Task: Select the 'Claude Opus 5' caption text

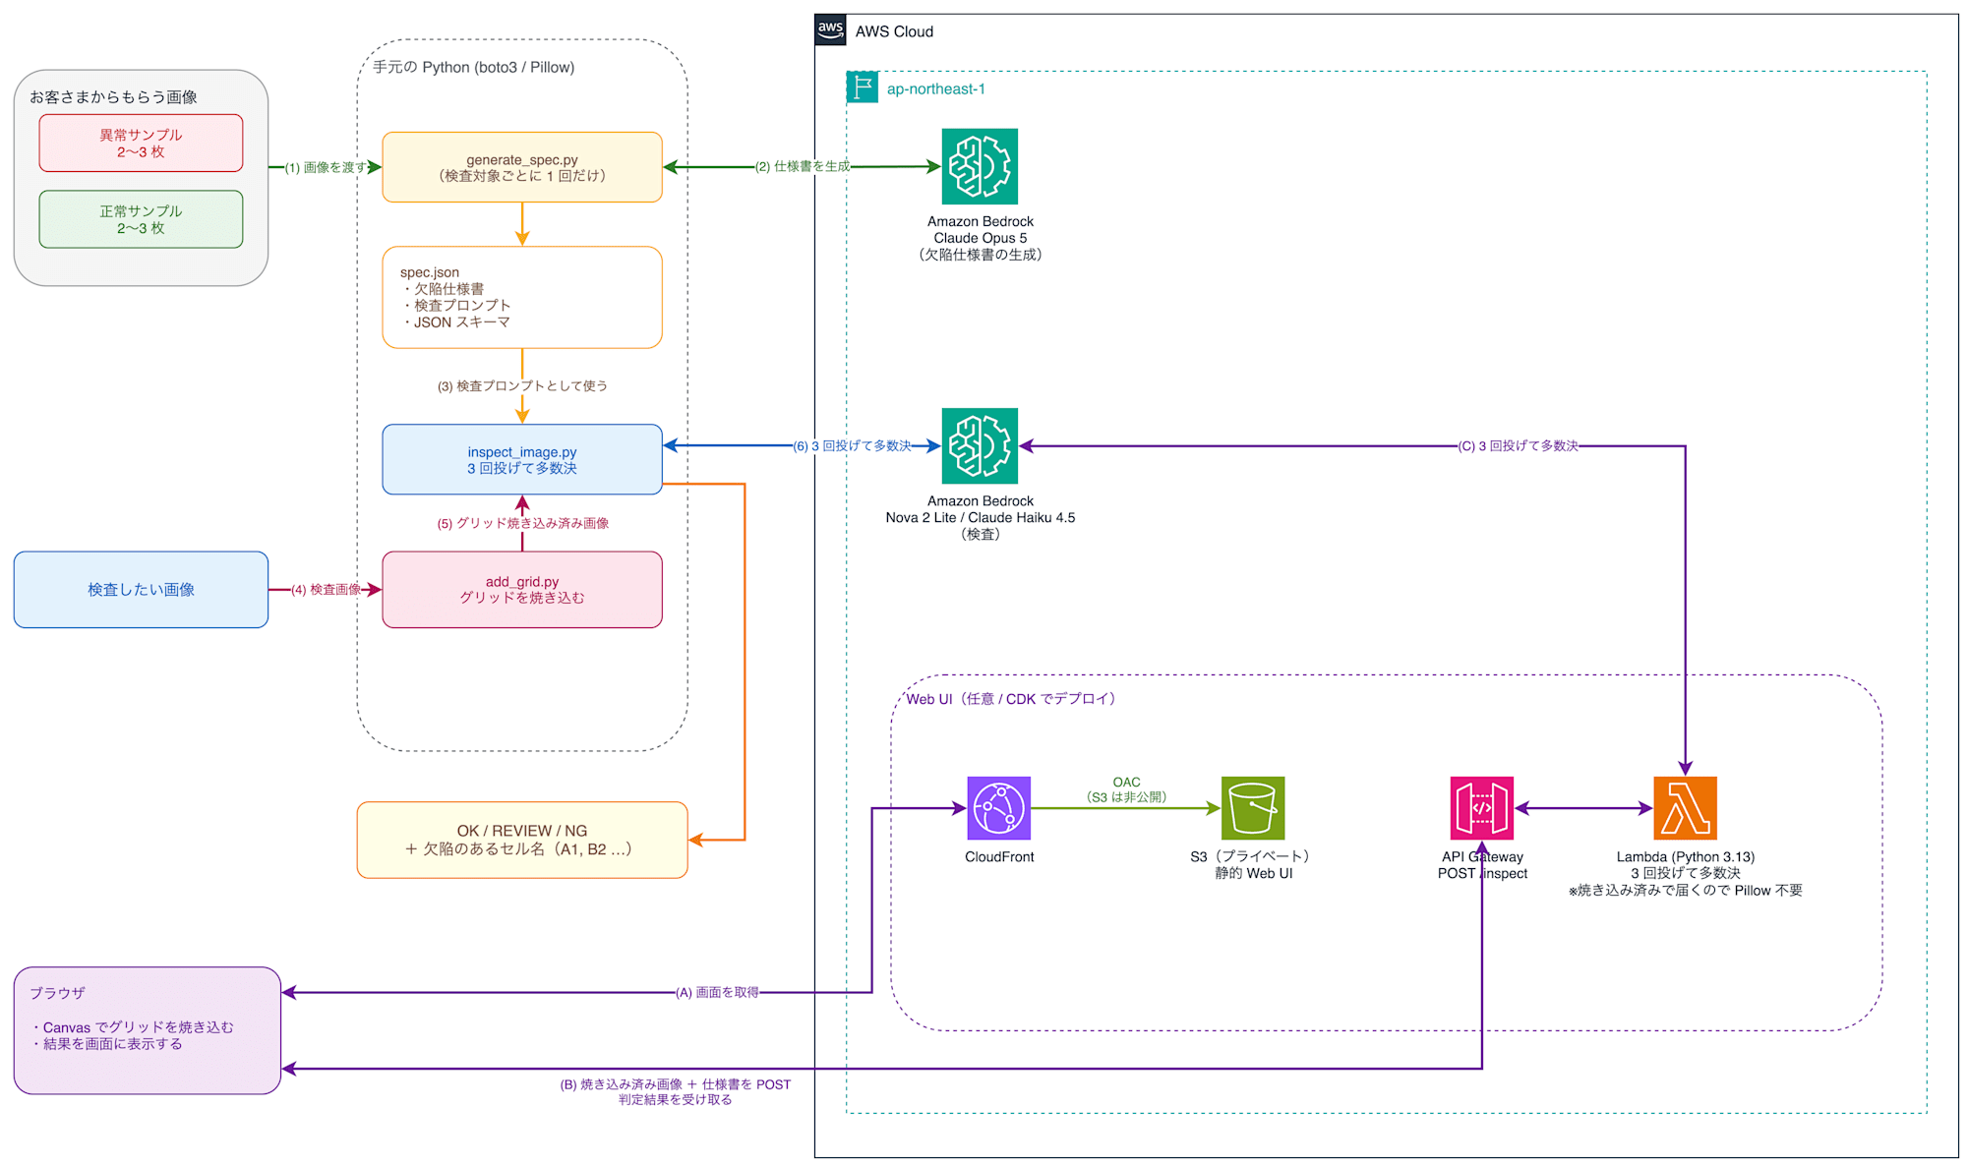Action: coord(980,238)
